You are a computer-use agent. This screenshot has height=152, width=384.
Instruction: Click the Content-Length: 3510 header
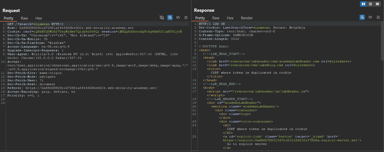click(x=219, y=39)
